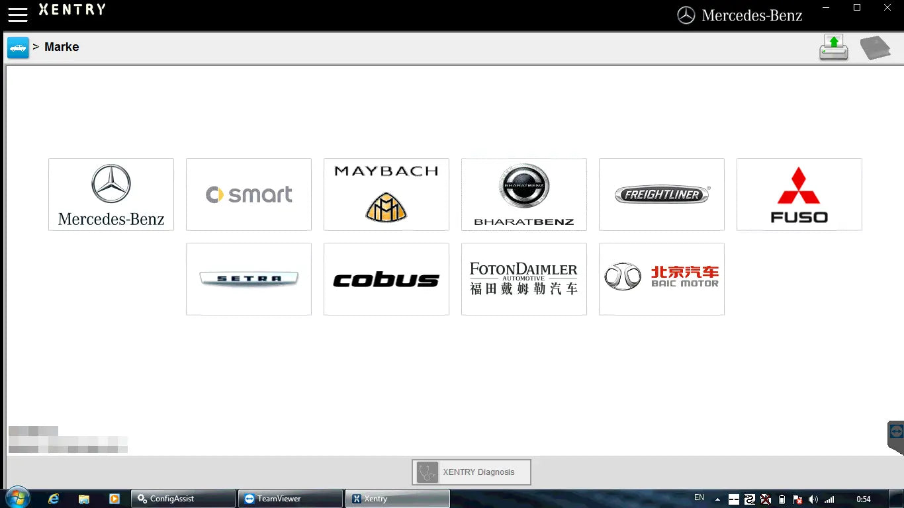Image resolution: width=904 pixels, height=508 pixels.
Task: Click the network signal icon in the tray
Action: pyautogui.click(x=831, y=499)
